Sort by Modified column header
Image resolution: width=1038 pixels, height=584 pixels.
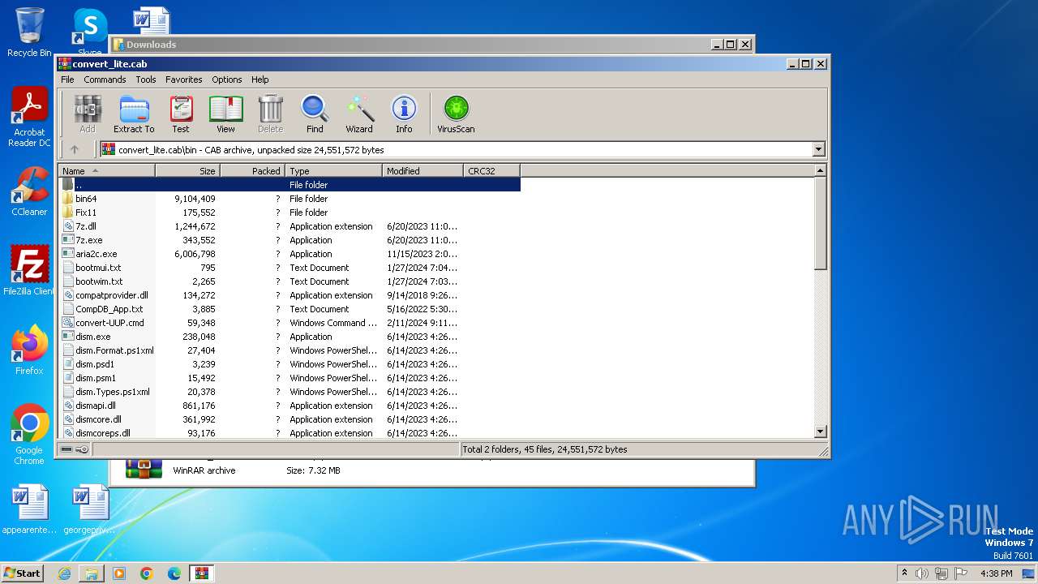[x=422, y=170]
